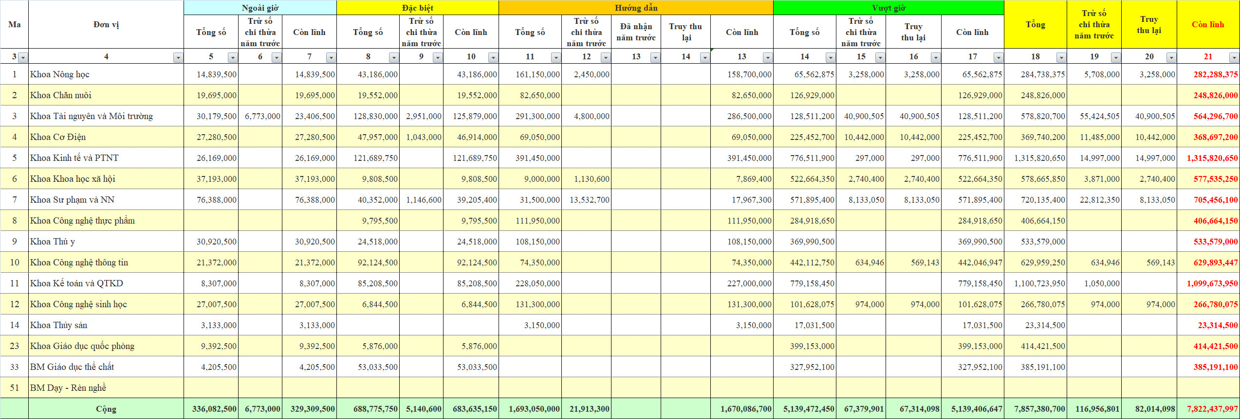Click the red value "282,288,375"
Image resolution: width=1240 pixels, height=419 pixels.
click(1208, 74)
